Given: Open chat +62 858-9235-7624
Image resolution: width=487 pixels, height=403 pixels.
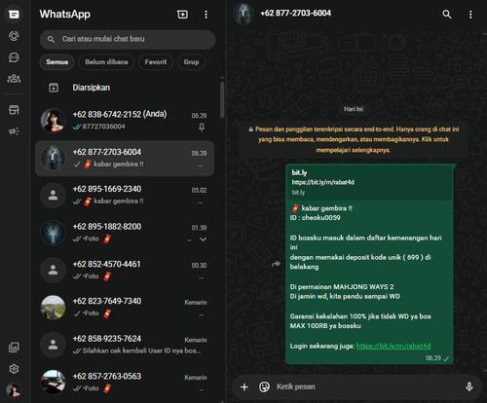Looking at the screenshot, I should [125, 345].
